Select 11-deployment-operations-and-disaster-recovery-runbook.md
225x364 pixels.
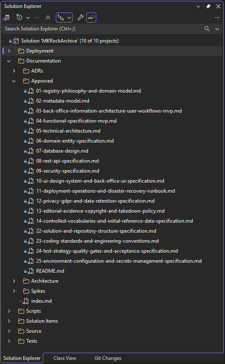pyautogui.click(x=105, y=191)
